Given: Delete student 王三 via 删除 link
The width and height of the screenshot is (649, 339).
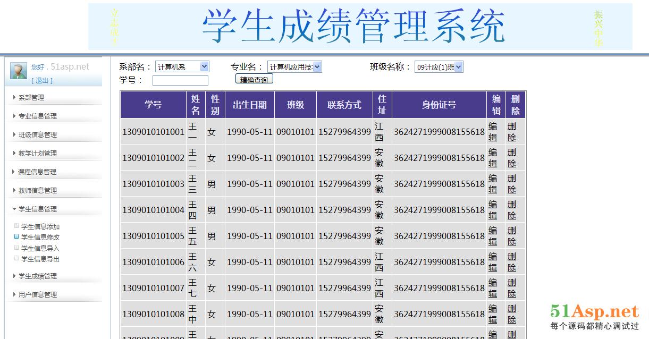Looking at the screenshot, I should click(511, 184).
